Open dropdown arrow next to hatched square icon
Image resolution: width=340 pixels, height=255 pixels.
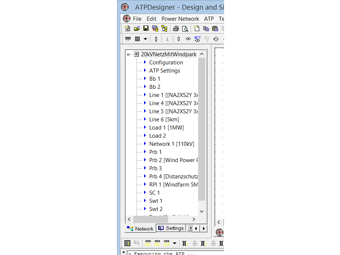145,39
